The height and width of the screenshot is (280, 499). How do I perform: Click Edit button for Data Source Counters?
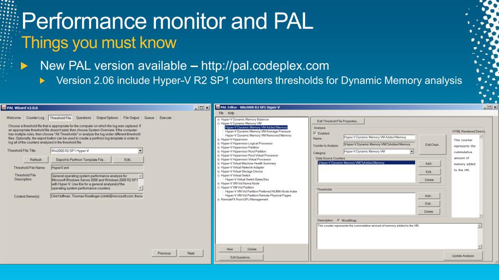click(429, 172)
